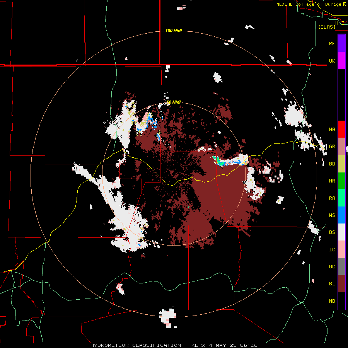This screenshot has width=348, height=348.
Task: Click the brown BI legend swatch
Action: point(341,284)
